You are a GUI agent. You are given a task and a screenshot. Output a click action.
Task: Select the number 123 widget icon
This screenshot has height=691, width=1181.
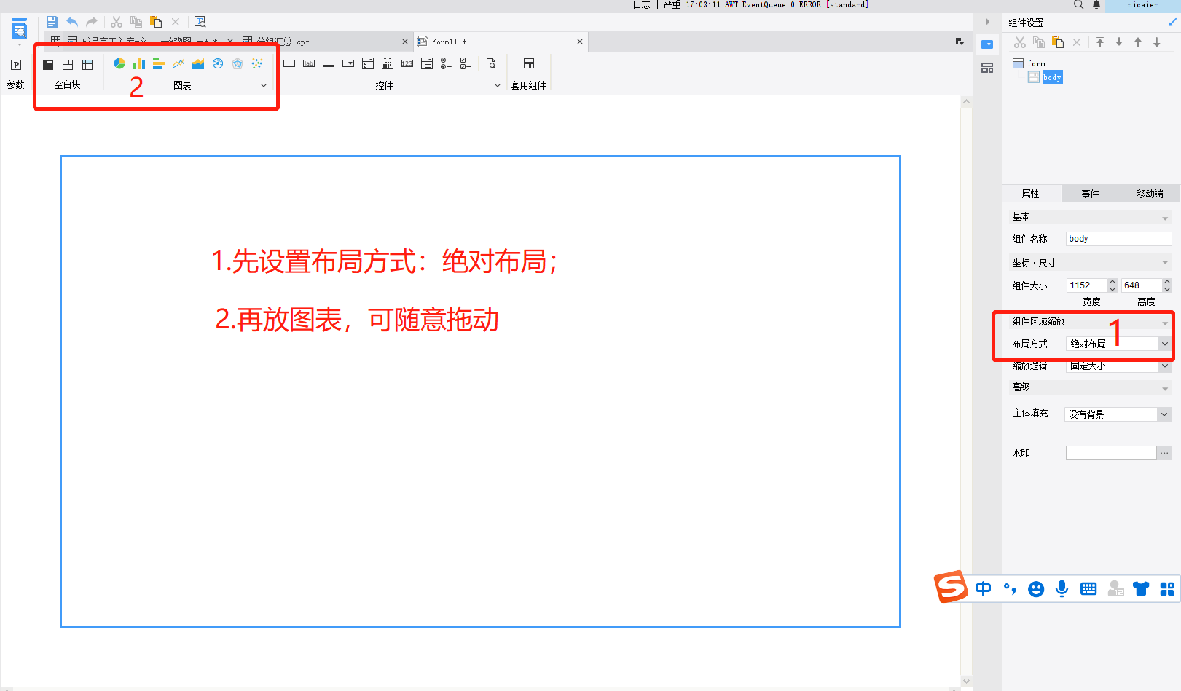click(407, 63)
